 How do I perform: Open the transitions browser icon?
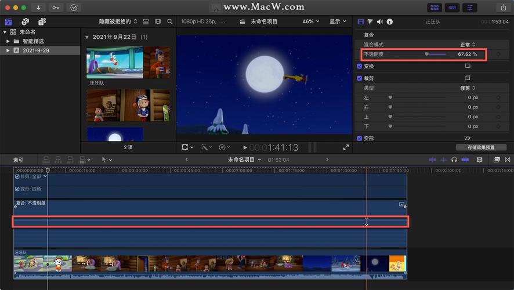[508, 159]
